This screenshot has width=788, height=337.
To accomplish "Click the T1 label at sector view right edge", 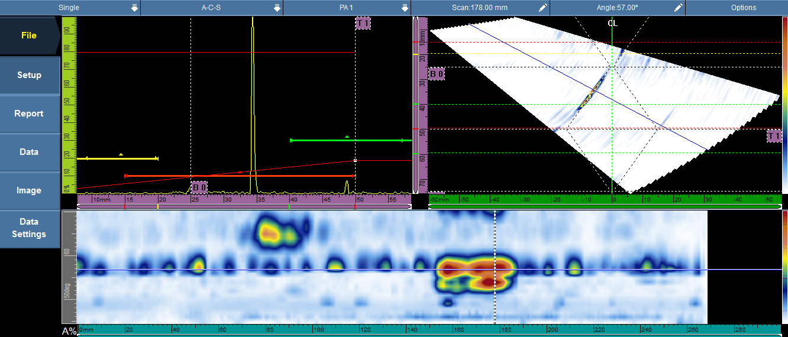I will tap(774, 137).
